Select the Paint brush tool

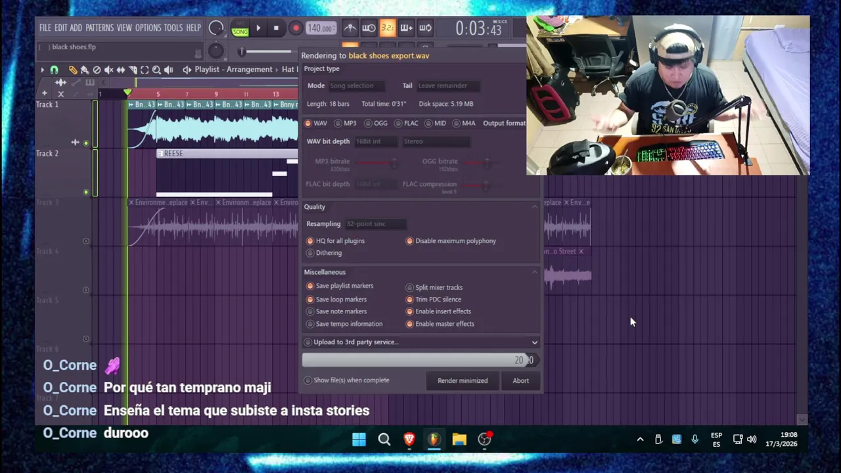85,70
